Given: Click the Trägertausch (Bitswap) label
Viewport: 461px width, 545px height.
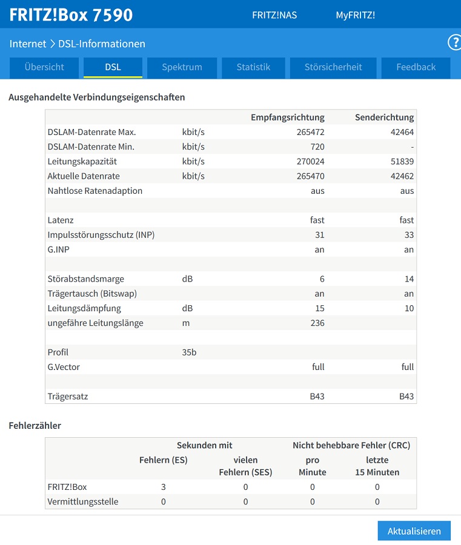Looking at the screenshot, I should coord(92,294).
